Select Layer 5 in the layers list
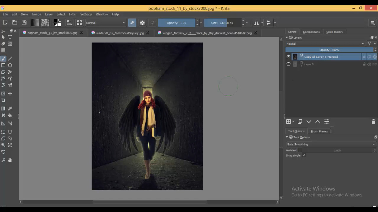The image size is (378, 212). pos(309,64)
